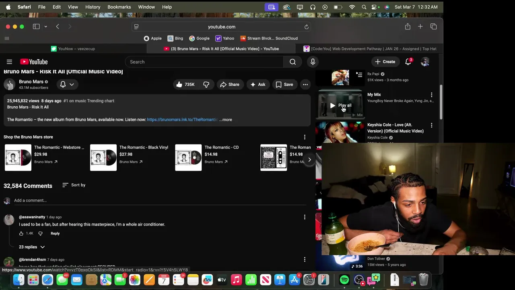Open the account avatar menu
Viewport: 515px width, 290px height.
coord(425,62)
